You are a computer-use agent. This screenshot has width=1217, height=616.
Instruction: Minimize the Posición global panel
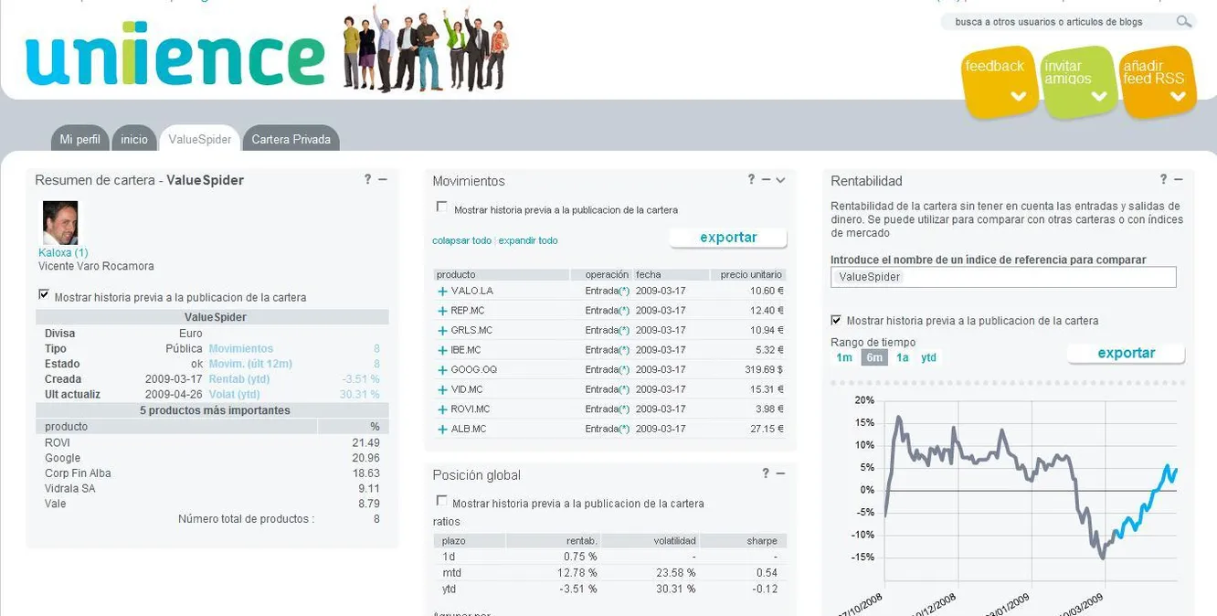pyautogui.click(x=780, y=473)
